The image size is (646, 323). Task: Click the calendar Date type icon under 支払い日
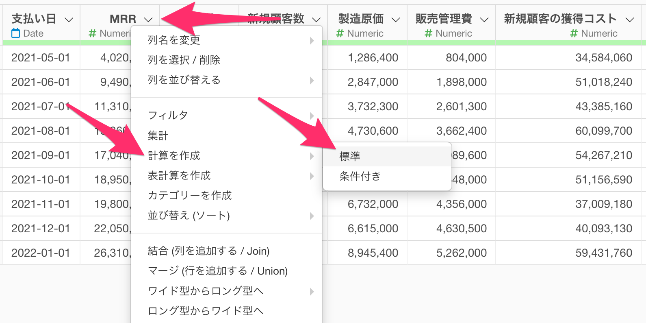pos(15,33)
